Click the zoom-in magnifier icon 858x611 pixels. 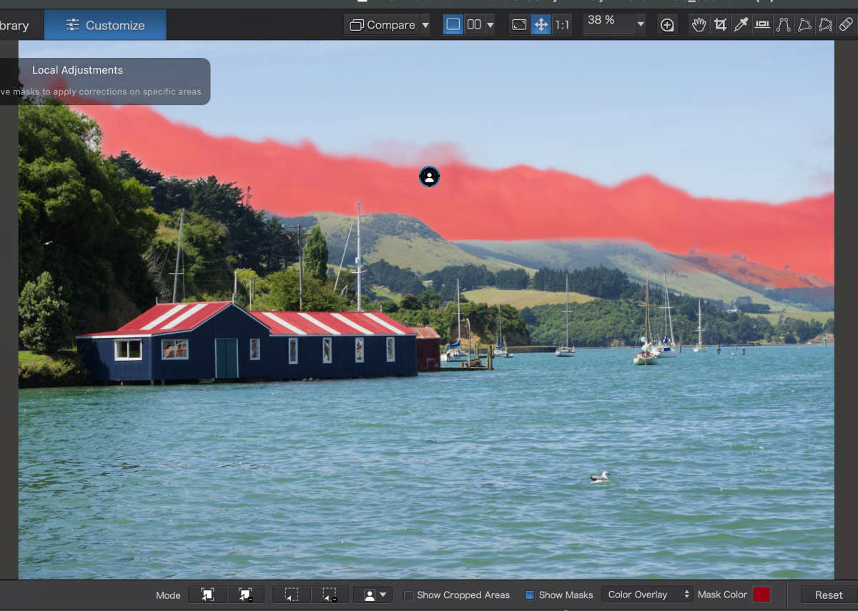667,25
